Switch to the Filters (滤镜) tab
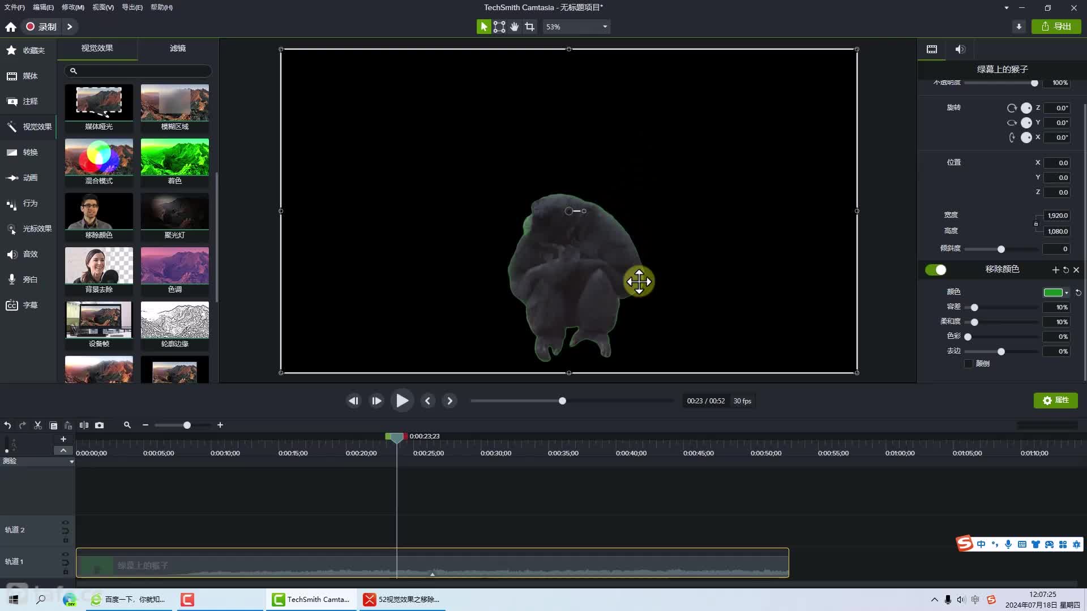This screenshot has width=1087, height=611. click(178, 49)
